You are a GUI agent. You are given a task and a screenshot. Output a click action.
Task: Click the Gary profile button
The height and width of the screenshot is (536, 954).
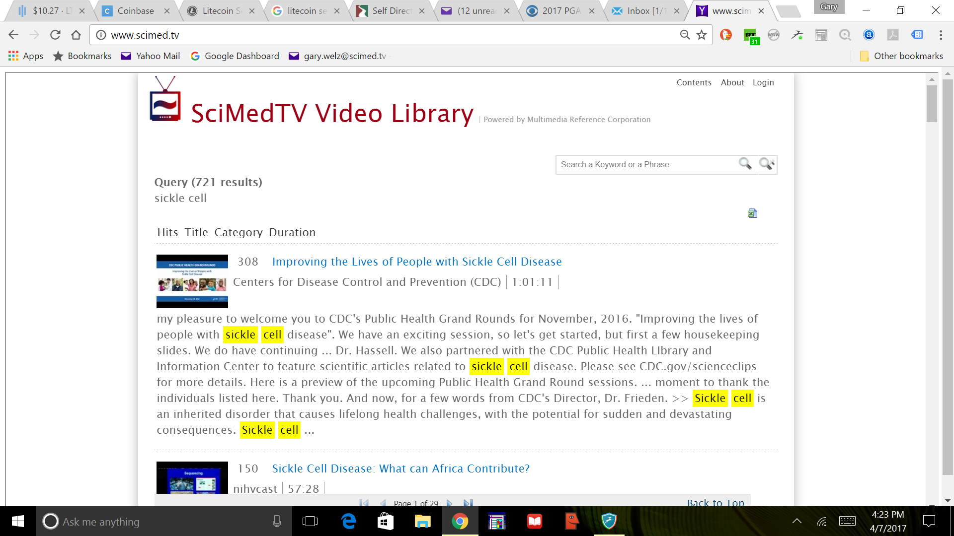click(829, 7)
